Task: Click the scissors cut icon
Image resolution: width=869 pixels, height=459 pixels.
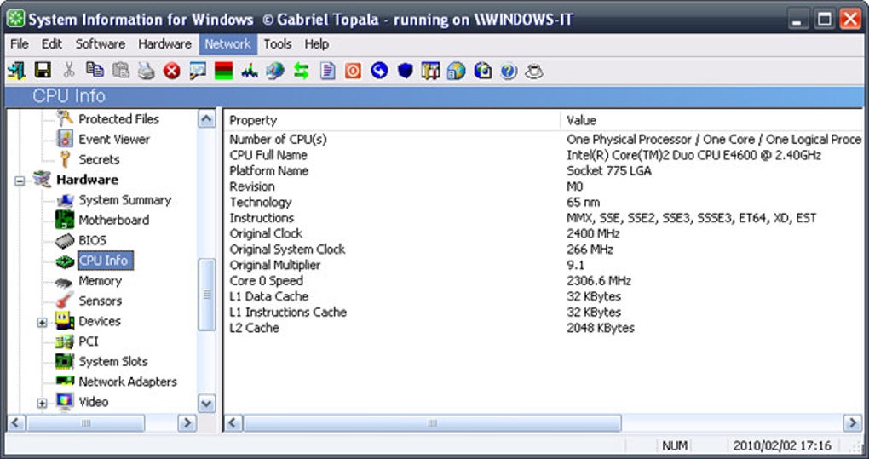Action: 69,71
